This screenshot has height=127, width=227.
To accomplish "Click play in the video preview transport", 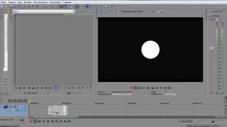I will (x=144, y=88).
